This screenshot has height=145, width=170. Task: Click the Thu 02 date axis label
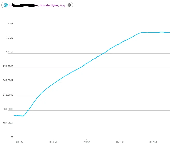click(120, 142)
